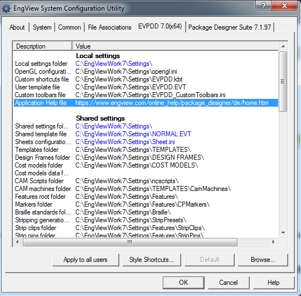The width and height of the screenshot is (301, 296).
Task: Select the Markers folder row
Action: pos(145,204)
